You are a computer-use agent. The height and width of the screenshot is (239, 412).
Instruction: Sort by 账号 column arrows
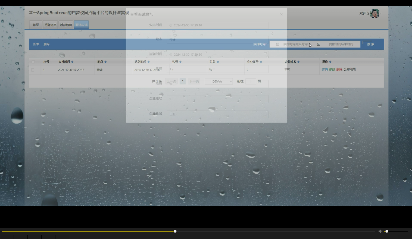click(x=180, y=62)
